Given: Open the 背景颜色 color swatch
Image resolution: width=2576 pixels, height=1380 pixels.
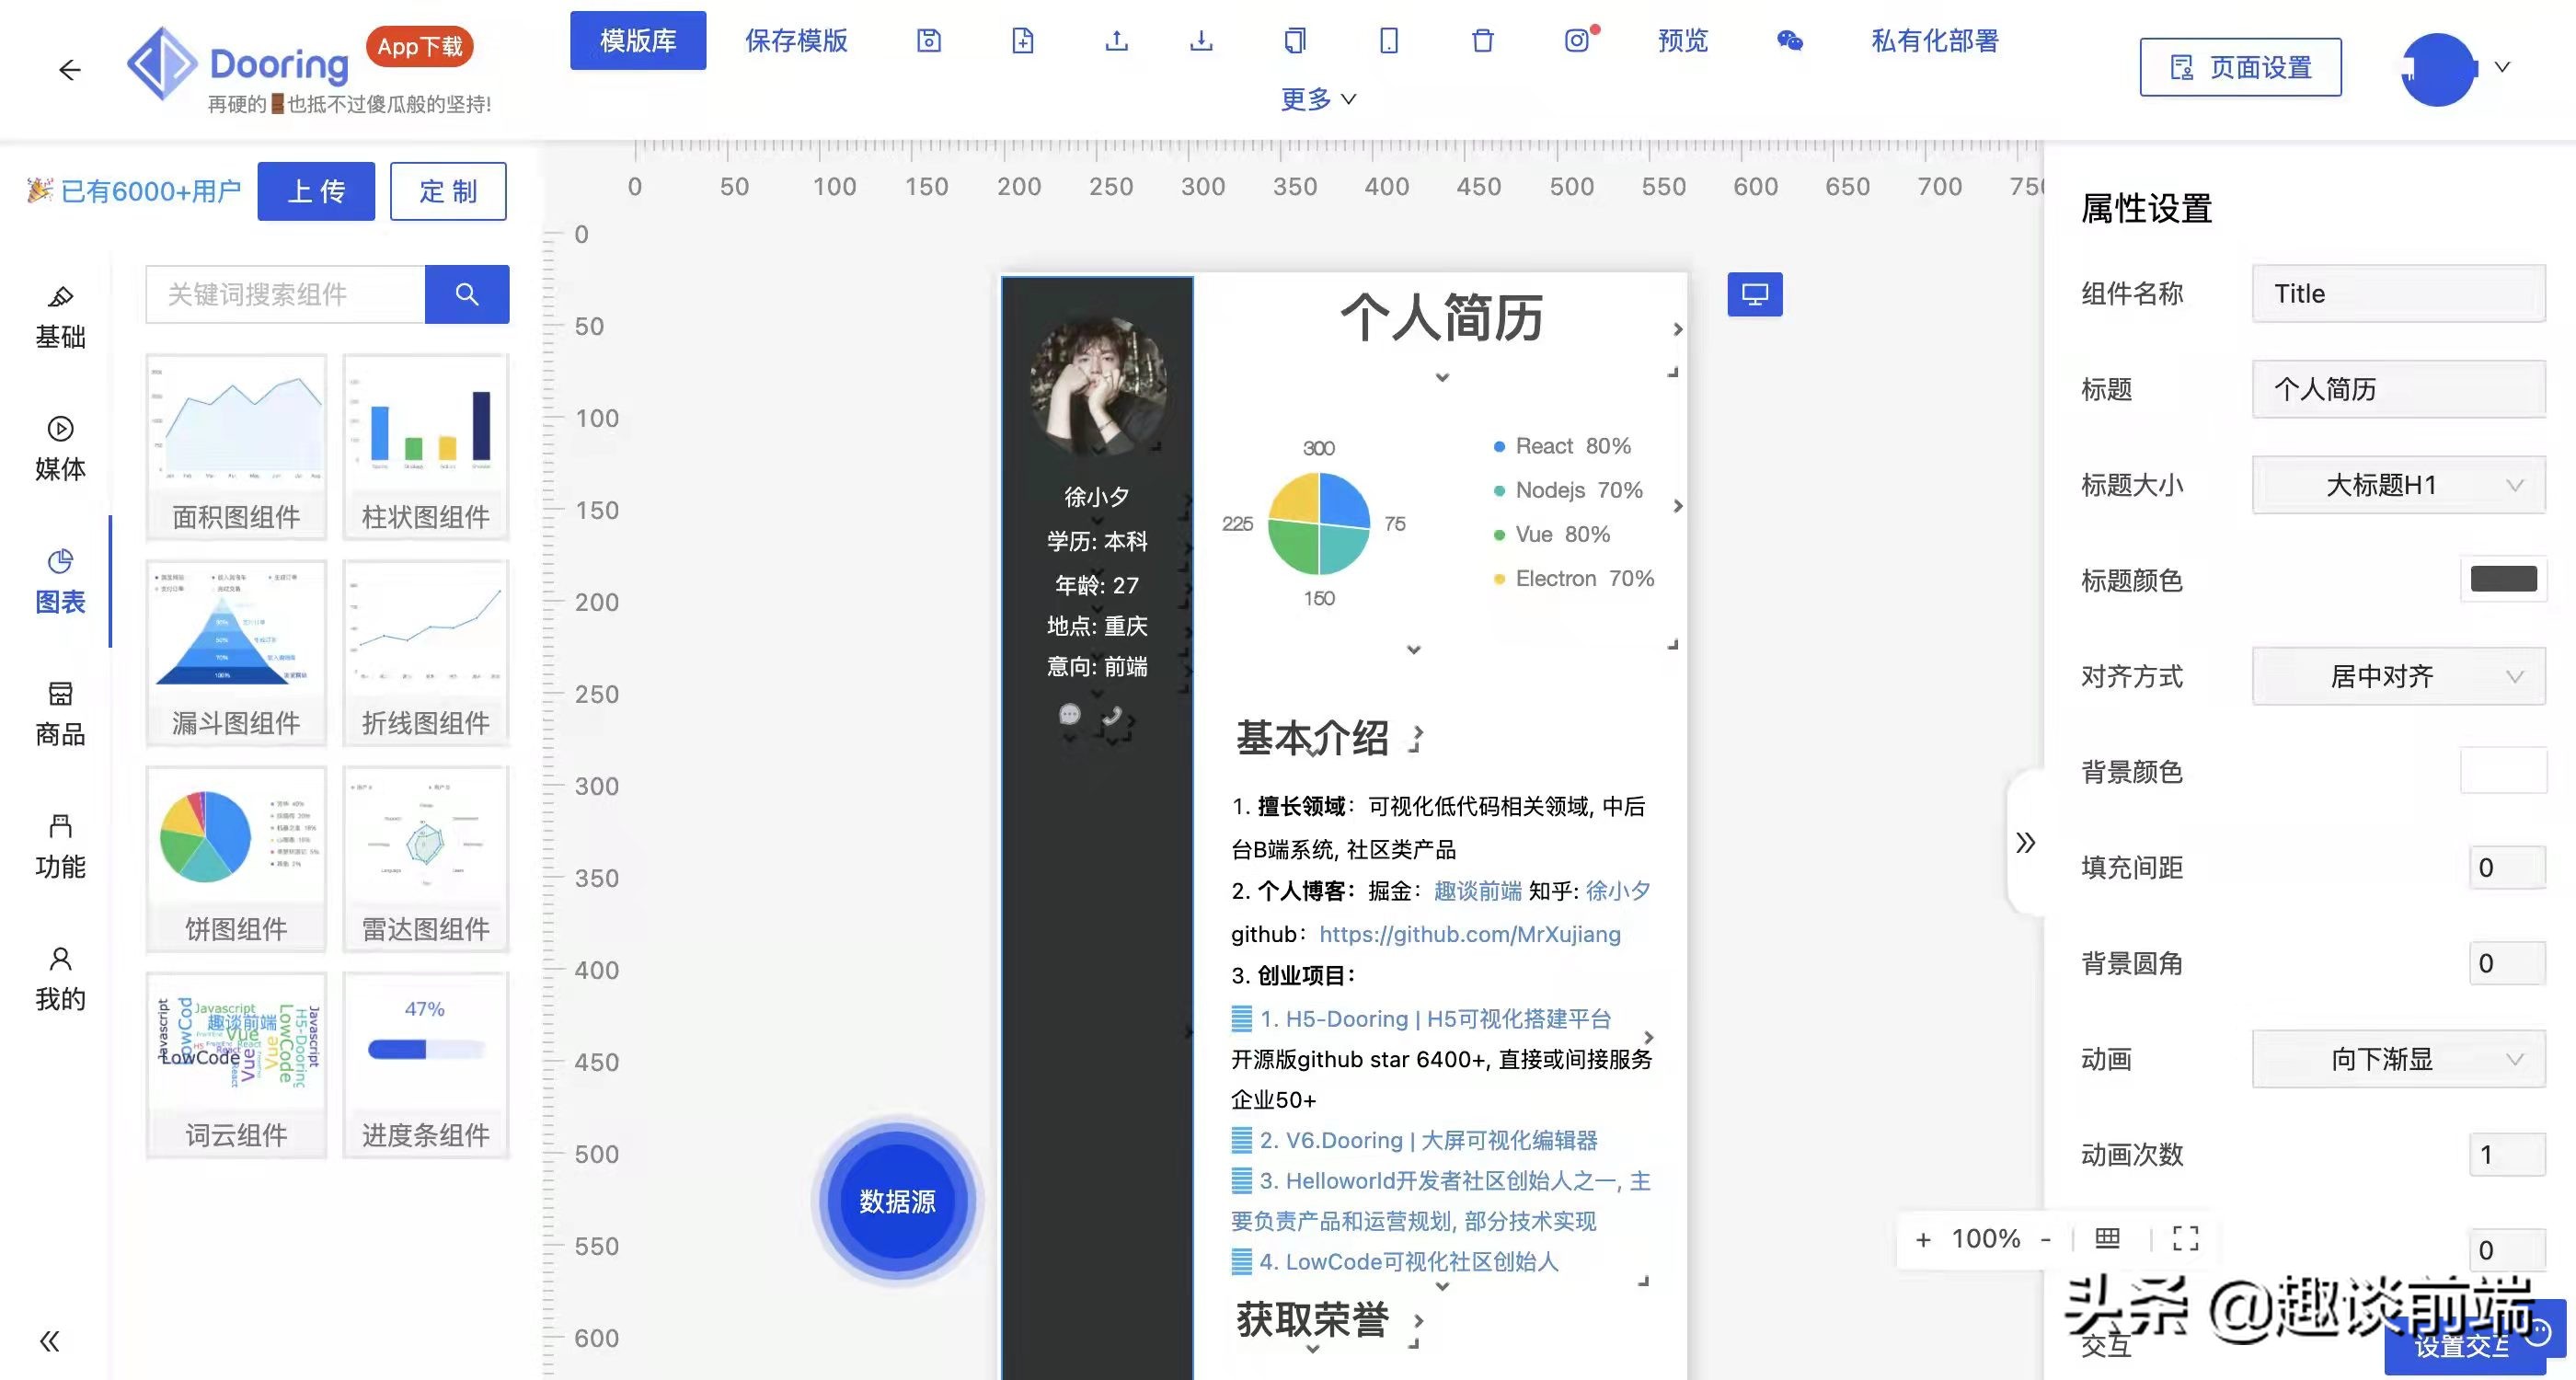Looking at the screenshot, I should coord(2503,770).
